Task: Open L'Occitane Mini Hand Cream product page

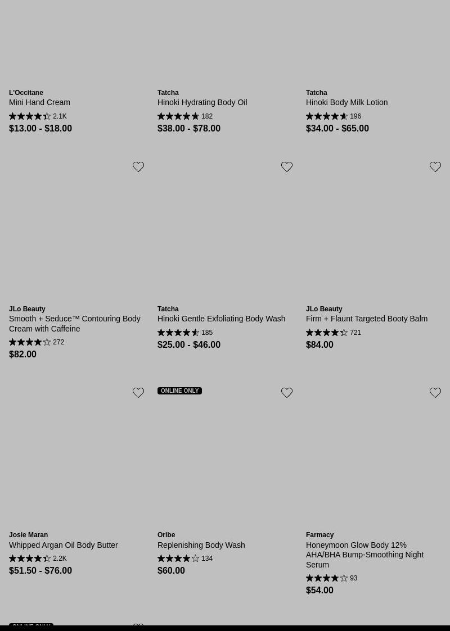Action: pos(39,102)
